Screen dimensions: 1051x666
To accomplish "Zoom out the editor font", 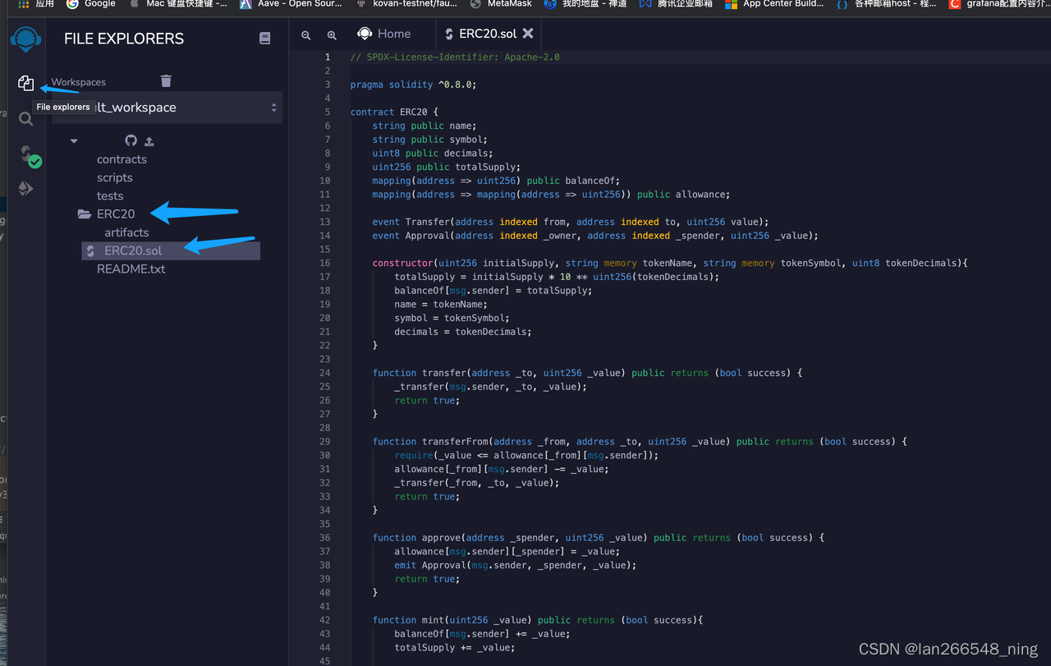I will click(x=306, y=35).
